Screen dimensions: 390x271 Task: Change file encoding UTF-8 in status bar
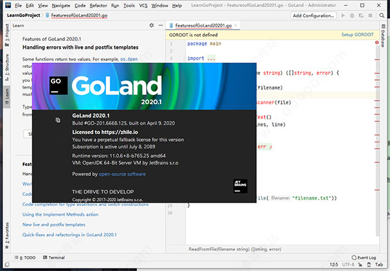pyautogui.click(x=348, y=265)
